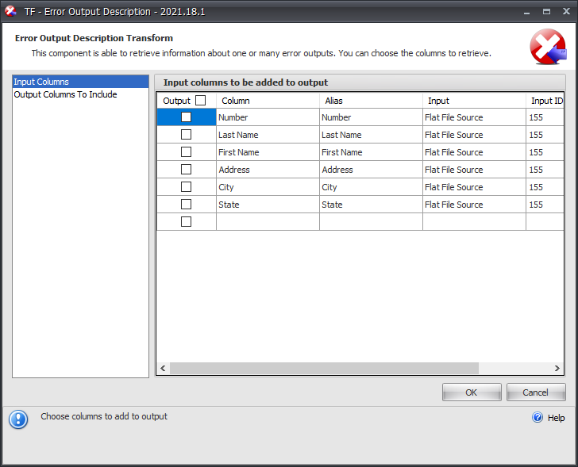Image resolution: width=578 pixels, height=467 pixels.
Task: Click the Address cell in Column field
Action: (x=268, y=170)
